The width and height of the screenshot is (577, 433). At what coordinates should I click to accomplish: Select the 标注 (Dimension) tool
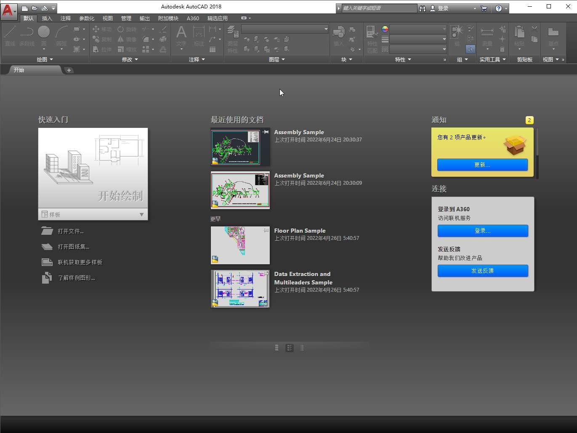pyautogui.click(x=199, y=36)
